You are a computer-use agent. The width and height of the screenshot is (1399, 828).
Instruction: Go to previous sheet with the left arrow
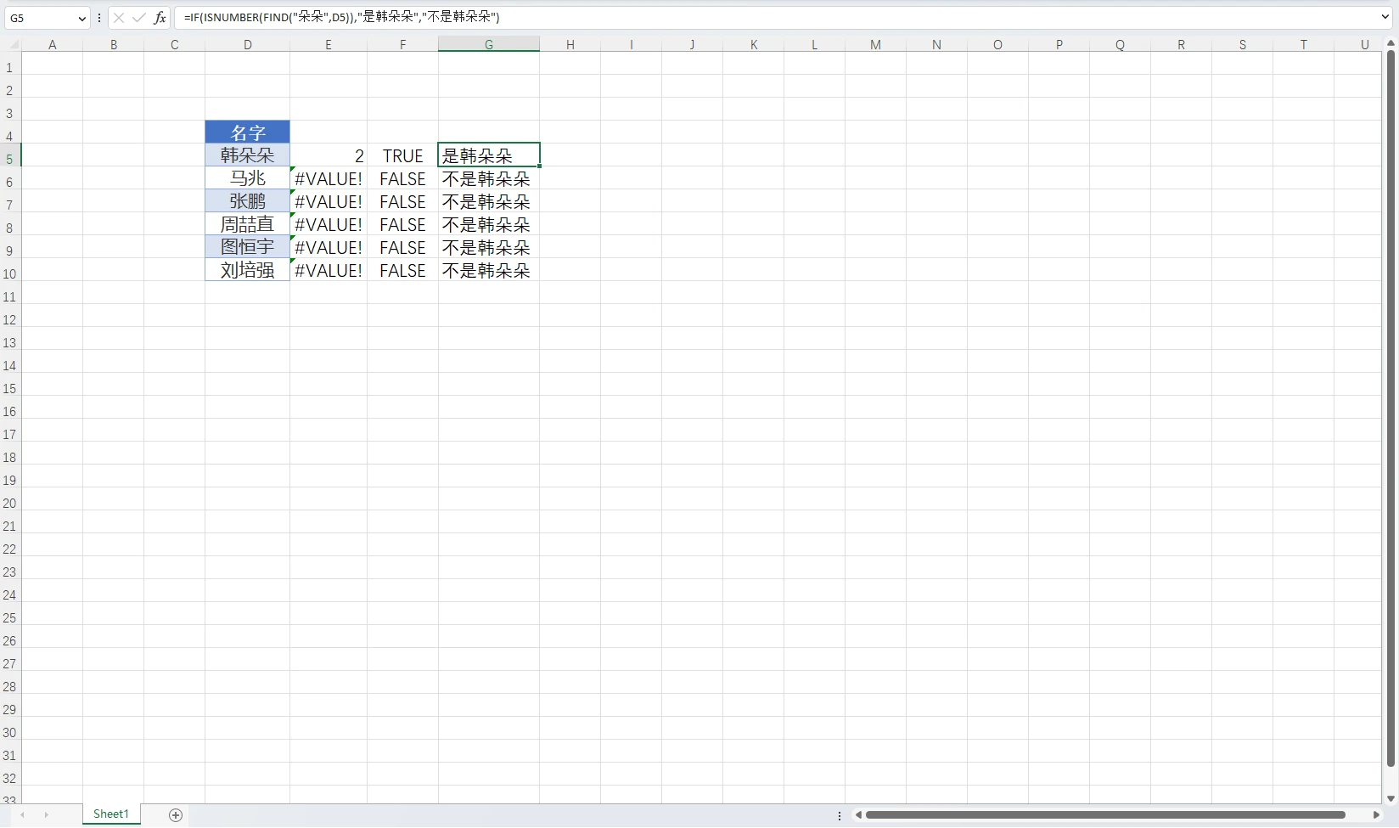click(x=23, y=815)
